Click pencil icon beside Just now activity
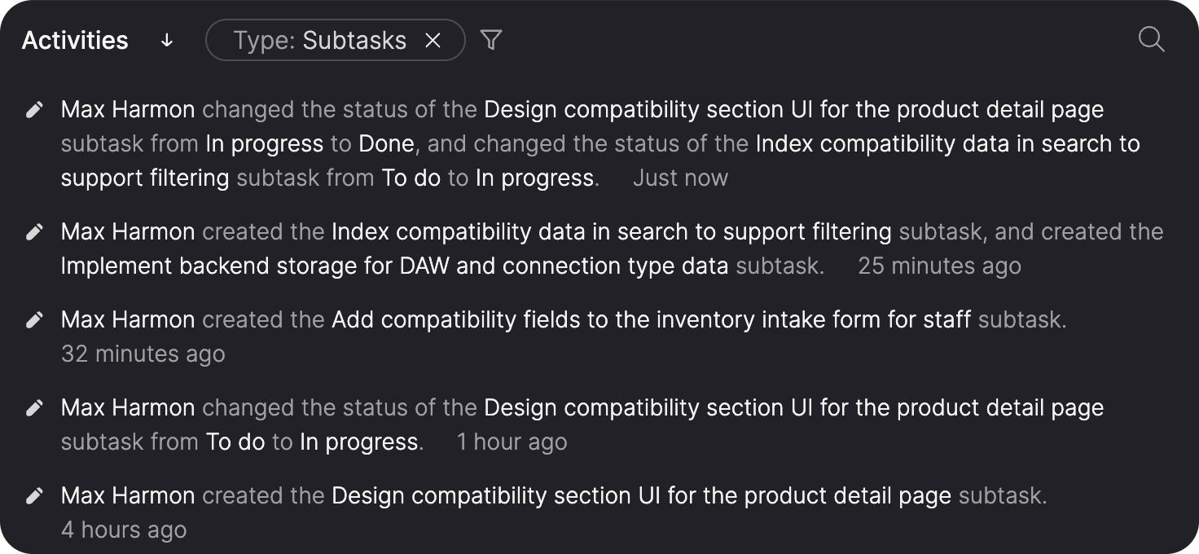The width and height of the screenshot is (1199, 554). pos(34,110)
